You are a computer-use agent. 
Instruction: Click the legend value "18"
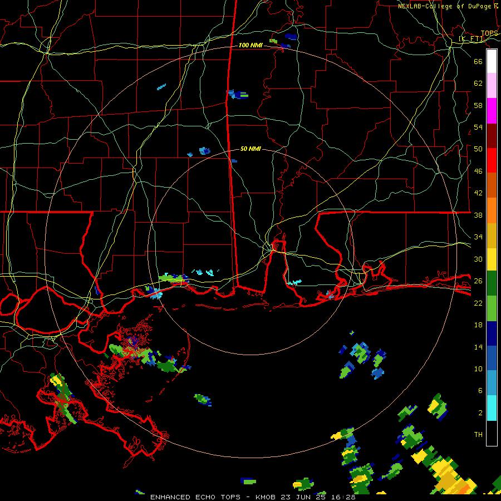pyautogui.click(x=478, y=325)
